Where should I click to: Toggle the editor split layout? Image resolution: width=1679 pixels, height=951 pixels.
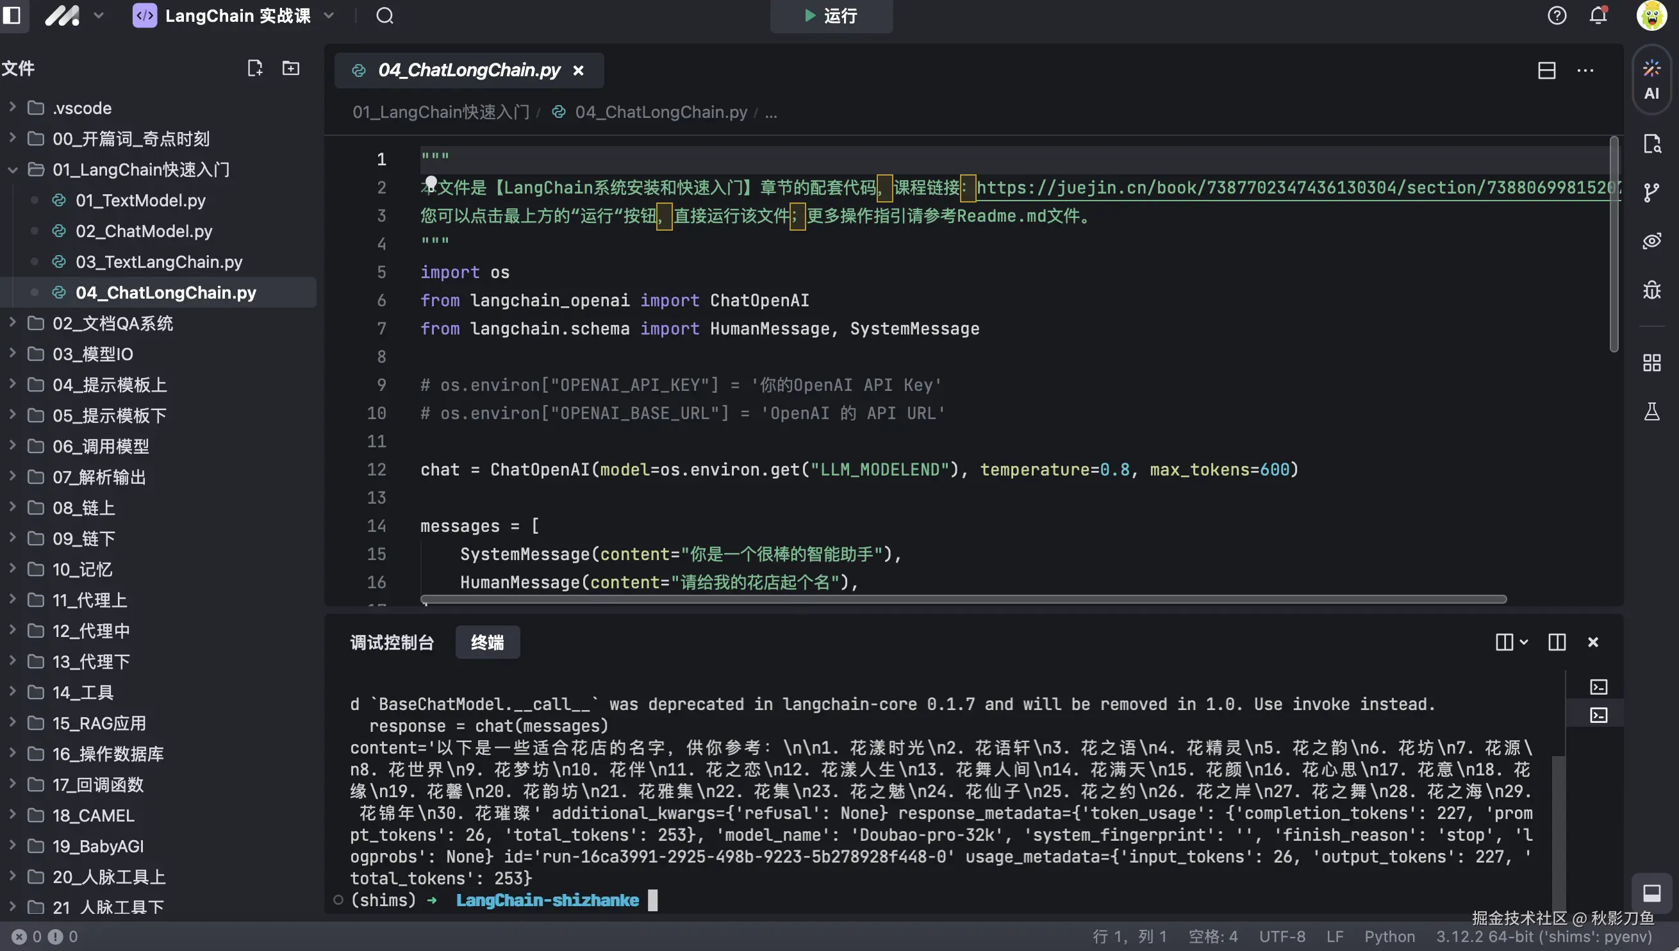tap(1546, 70)
